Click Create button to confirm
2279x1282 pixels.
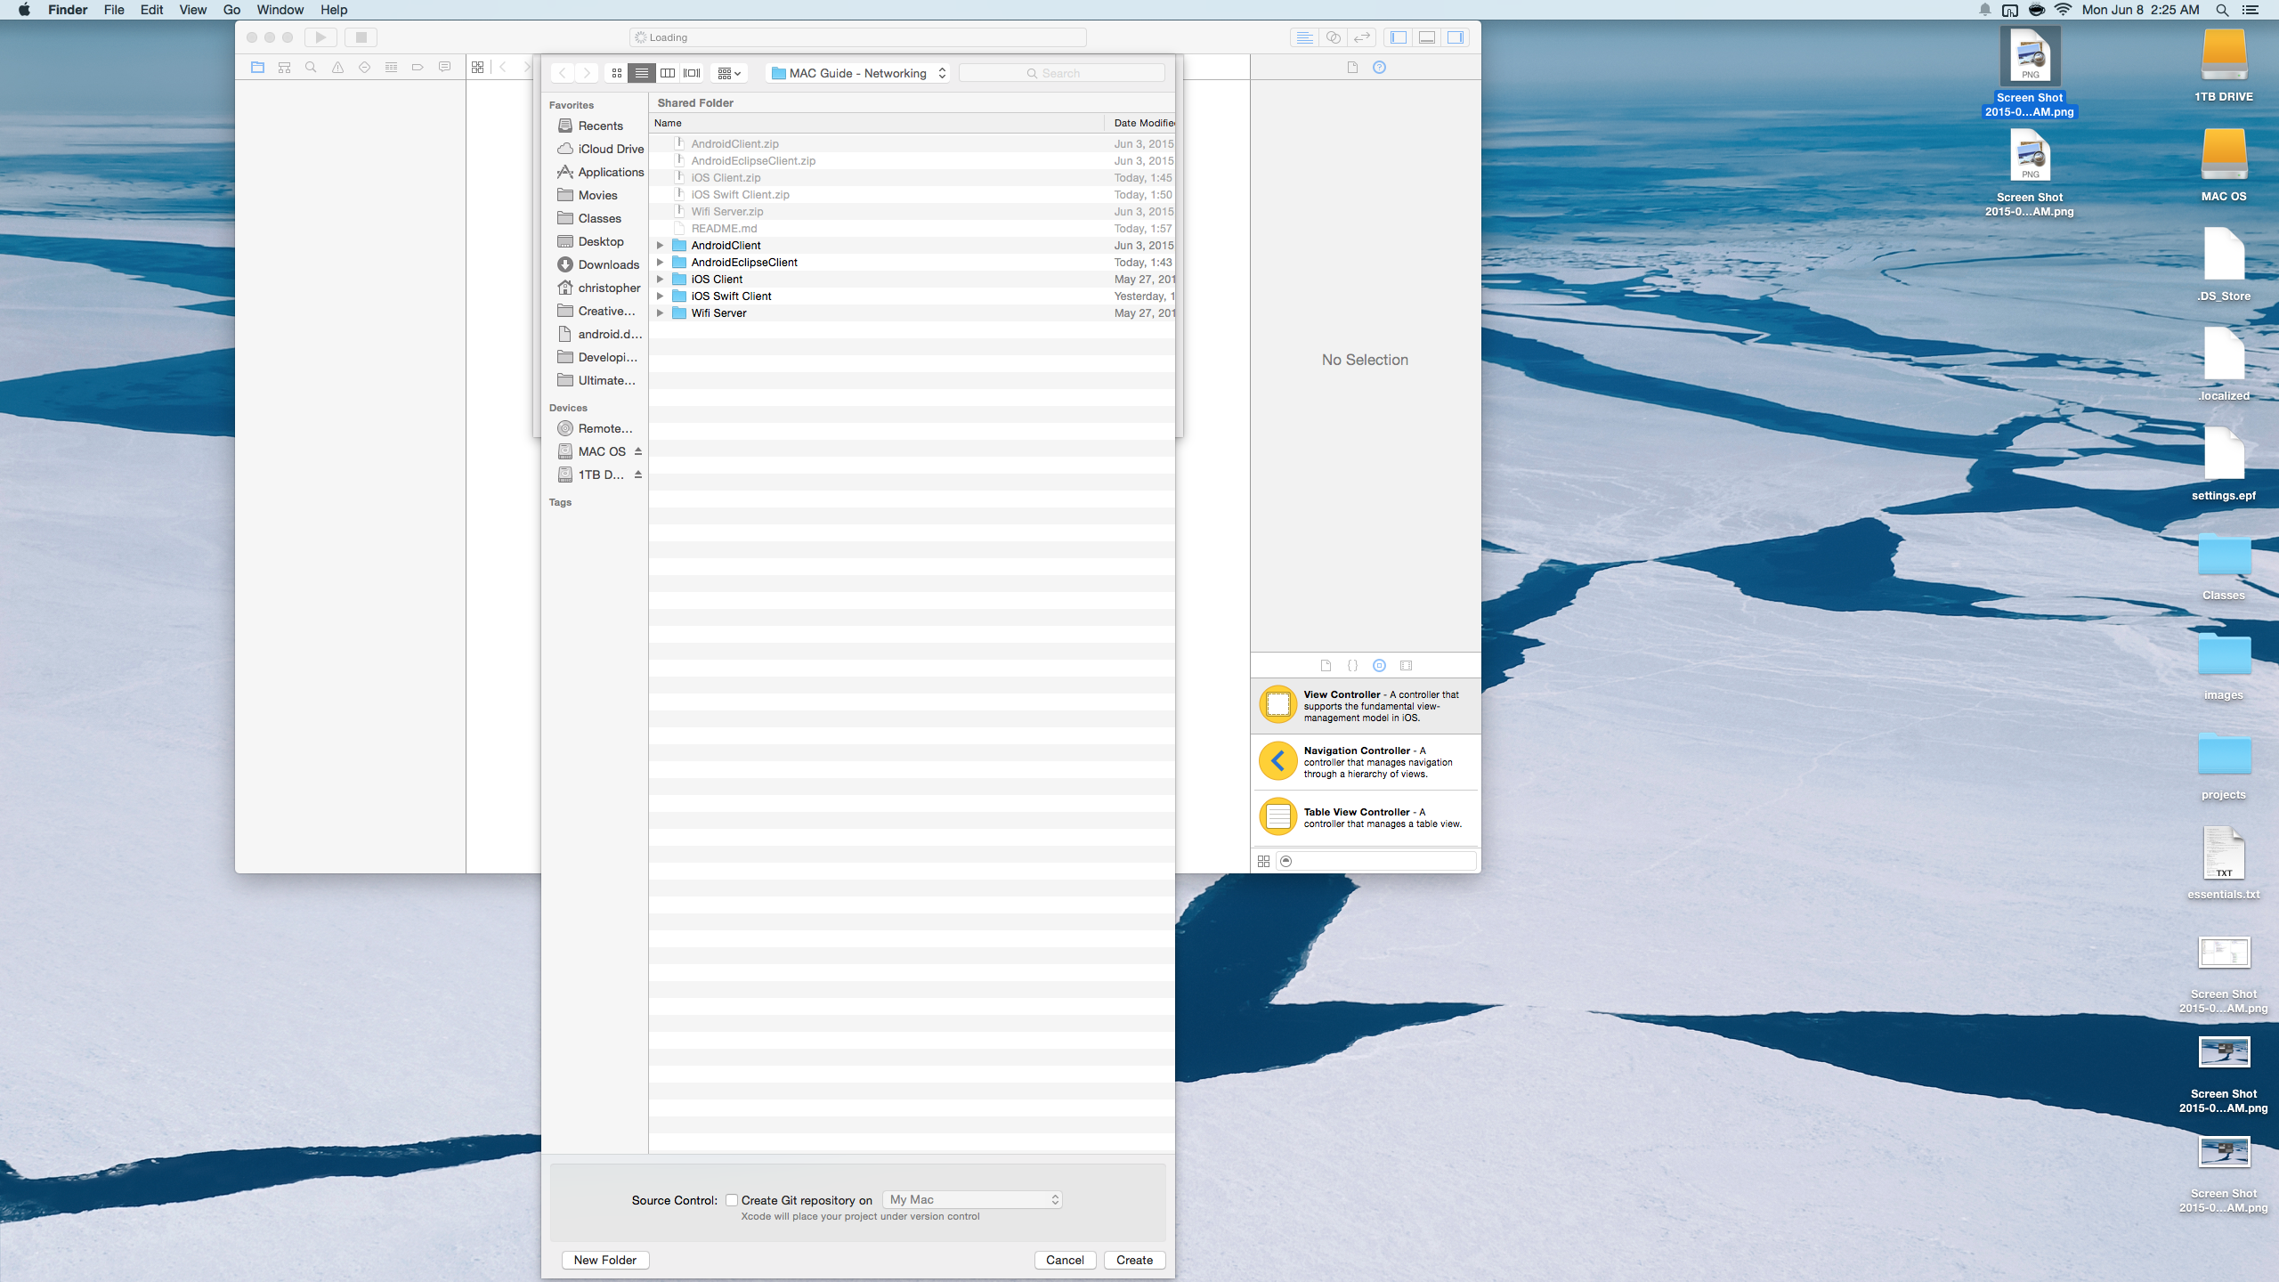pos(1135,1259)
